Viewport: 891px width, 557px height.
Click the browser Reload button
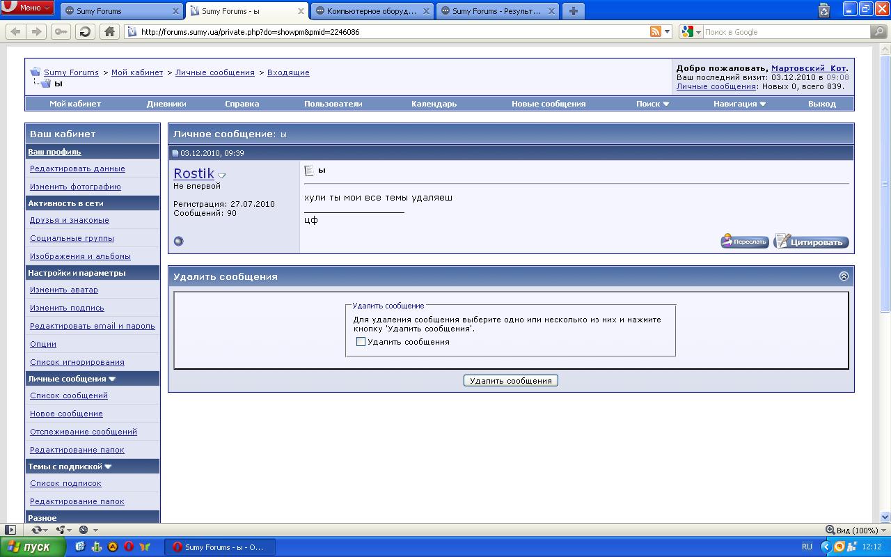coord(85,31)
